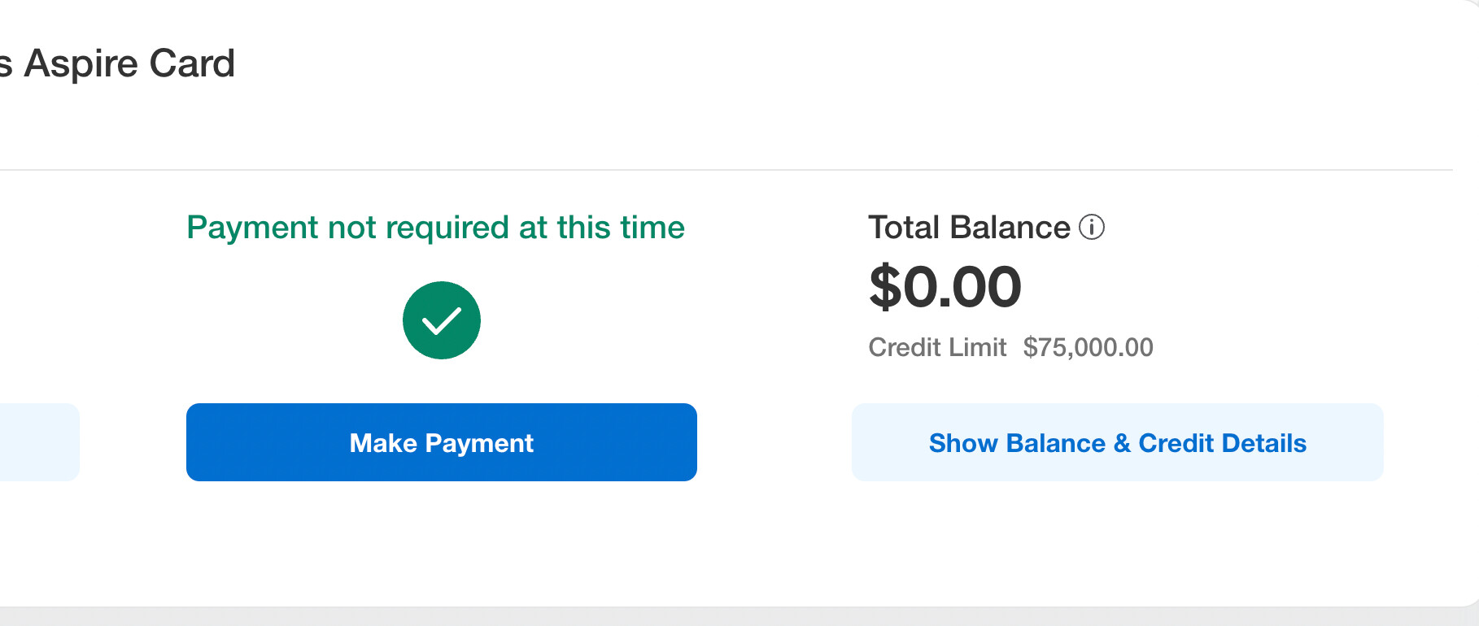1479x626 pixels.
Task: Click the dollar sign of the $0.00 balance
Action: point(885,287)
